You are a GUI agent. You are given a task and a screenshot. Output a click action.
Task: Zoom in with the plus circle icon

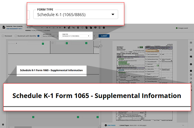click(x=191, y=64)
